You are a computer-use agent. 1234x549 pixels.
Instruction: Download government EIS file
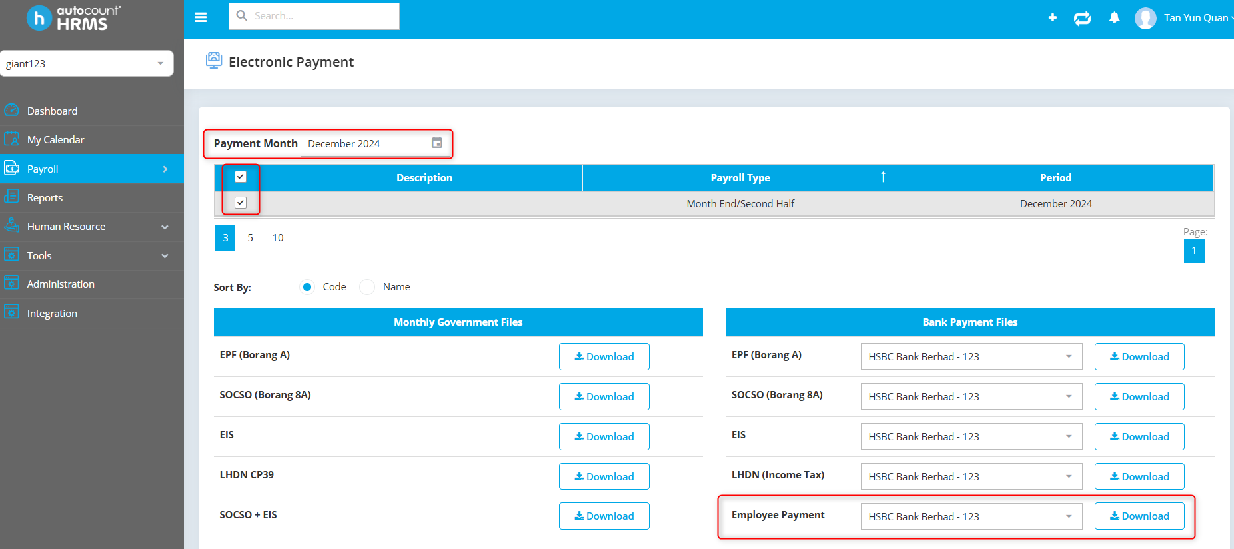tap(604, 436)
